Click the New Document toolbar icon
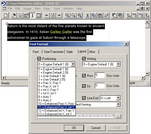 point(6,15)
